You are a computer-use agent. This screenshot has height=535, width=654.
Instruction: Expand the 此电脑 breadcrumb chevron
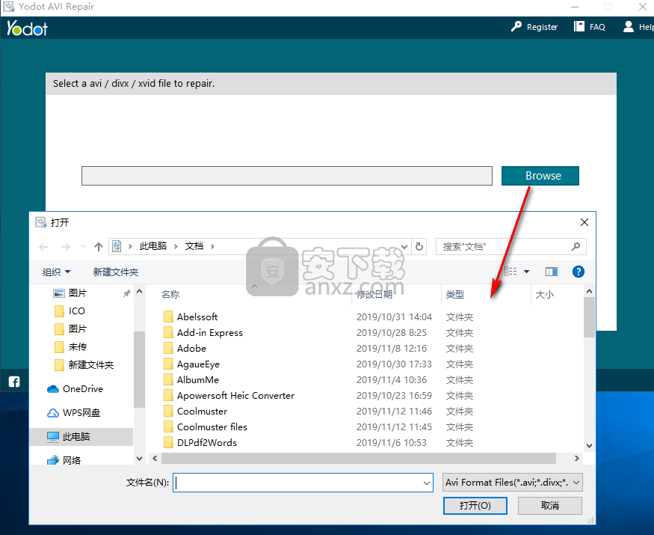176,246
